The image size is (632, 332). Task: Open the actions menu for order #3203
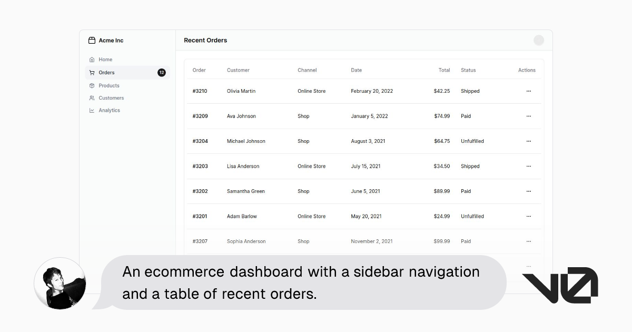coord(528,166)
